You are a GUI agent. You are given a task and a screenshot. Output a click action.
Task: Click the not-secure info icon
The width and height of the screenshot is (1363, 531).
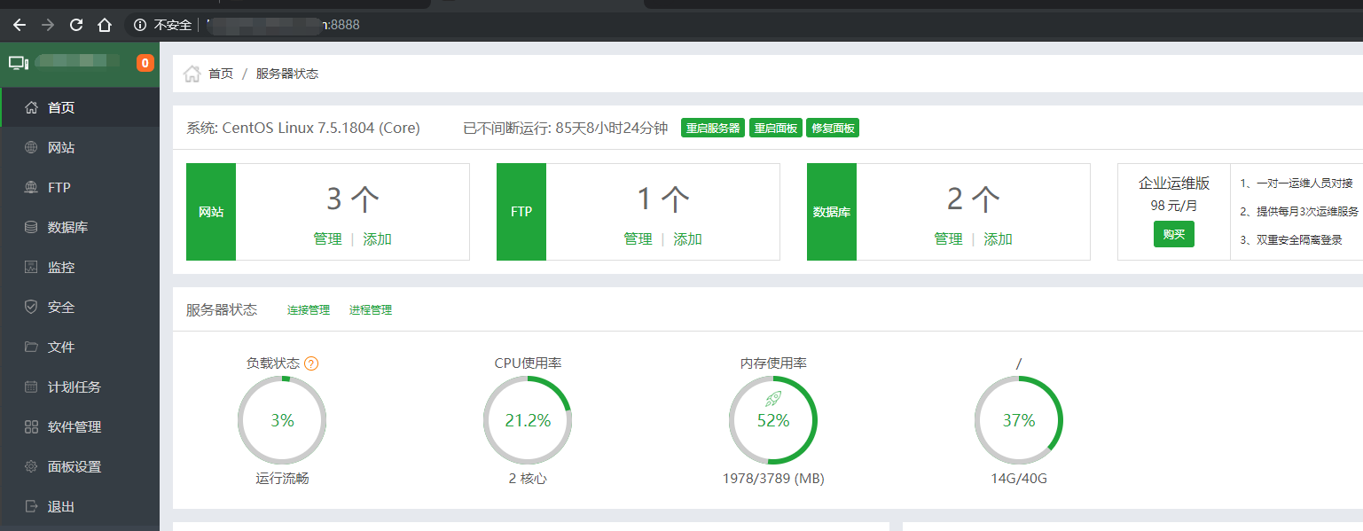pos(140,25)
